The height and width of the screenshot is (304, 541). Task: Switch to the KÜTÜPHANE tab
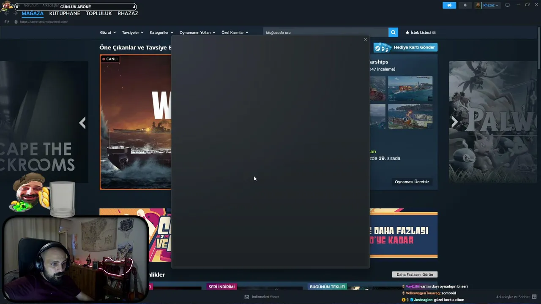pyautogui.click(x=65, y=14)
